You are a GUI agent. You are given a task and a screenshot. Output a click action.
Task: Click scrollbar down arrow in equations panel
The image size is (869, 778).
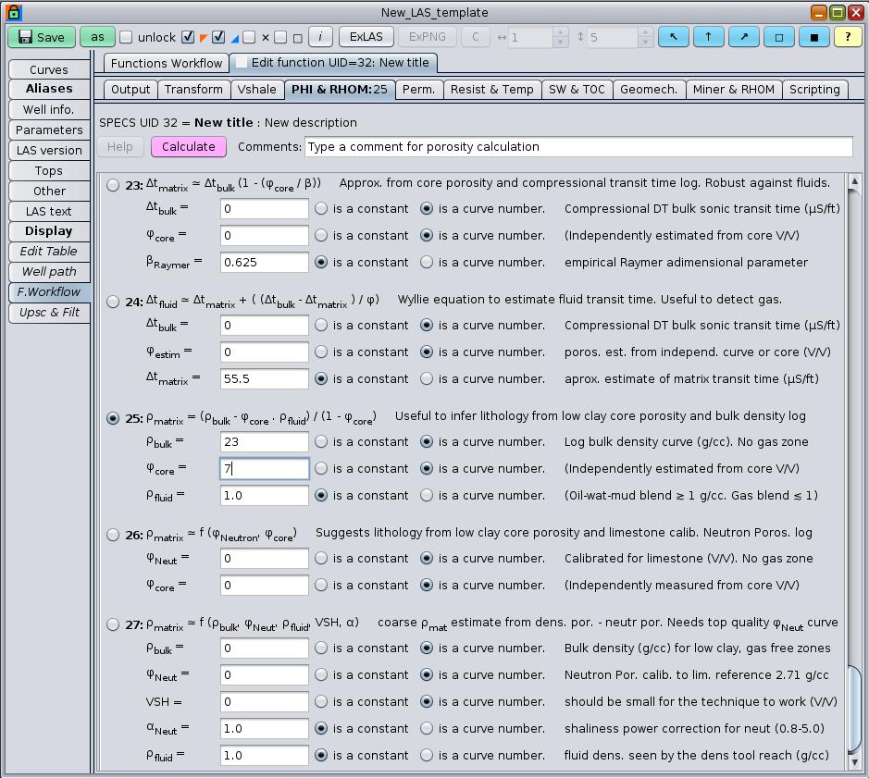pos(854,762)
